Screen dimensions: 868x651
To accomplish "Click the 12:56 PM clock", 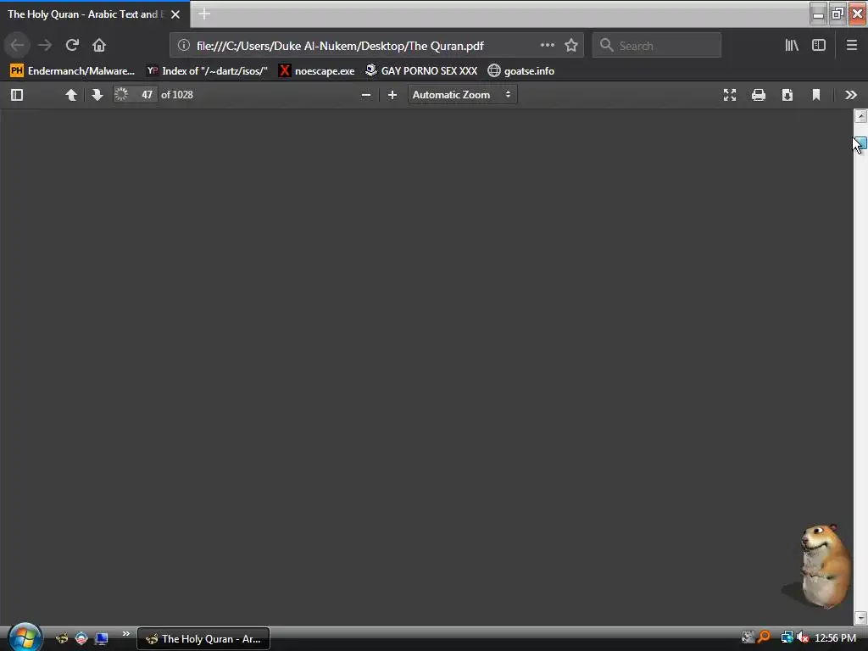I will click(x=835, y=638).
